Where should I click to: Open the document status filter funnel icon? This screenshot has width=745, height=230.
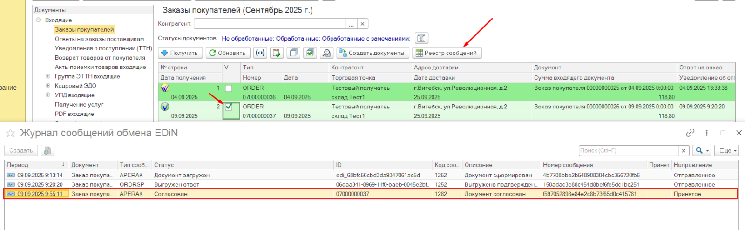(x=421, y=38)
